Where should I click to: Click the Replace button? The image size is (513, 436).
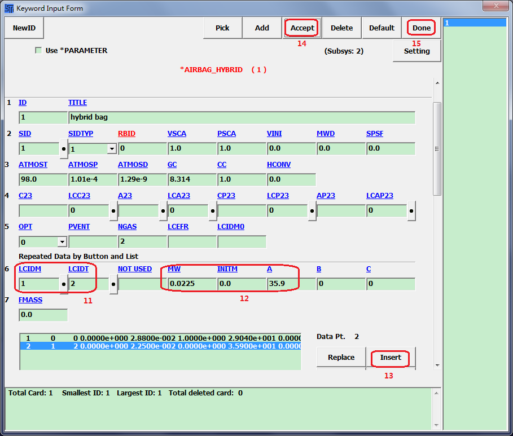click(x=341, y=358)
